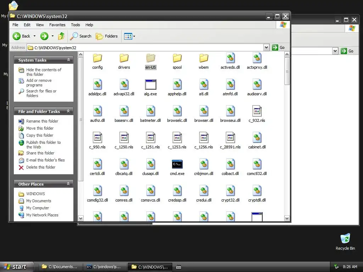The width and height of the screenshot is (363, 272).
Task: Open the View menu
Action: [x=40, y=25]
